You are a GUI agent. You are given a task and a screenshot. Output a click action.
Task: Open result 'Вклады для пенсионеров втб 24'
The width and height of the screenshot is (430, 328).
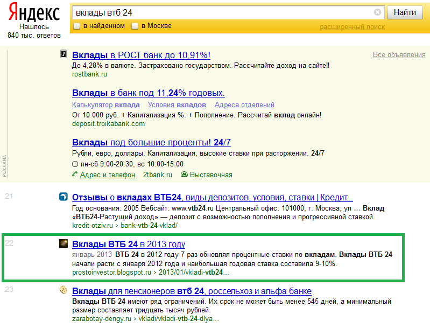(x=192, y=291)
